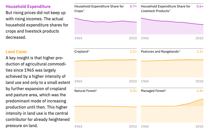Click the 0.7× multiplier for crops share
The width and height of the screenshot is (206, 134).
click(133, 6)
